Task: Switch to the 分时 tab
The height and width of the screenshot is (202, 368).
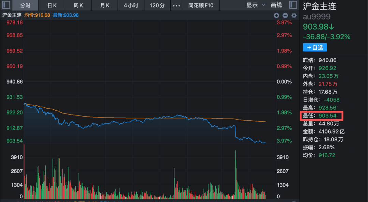Action: pyautogui.click(x=26, y=5)
